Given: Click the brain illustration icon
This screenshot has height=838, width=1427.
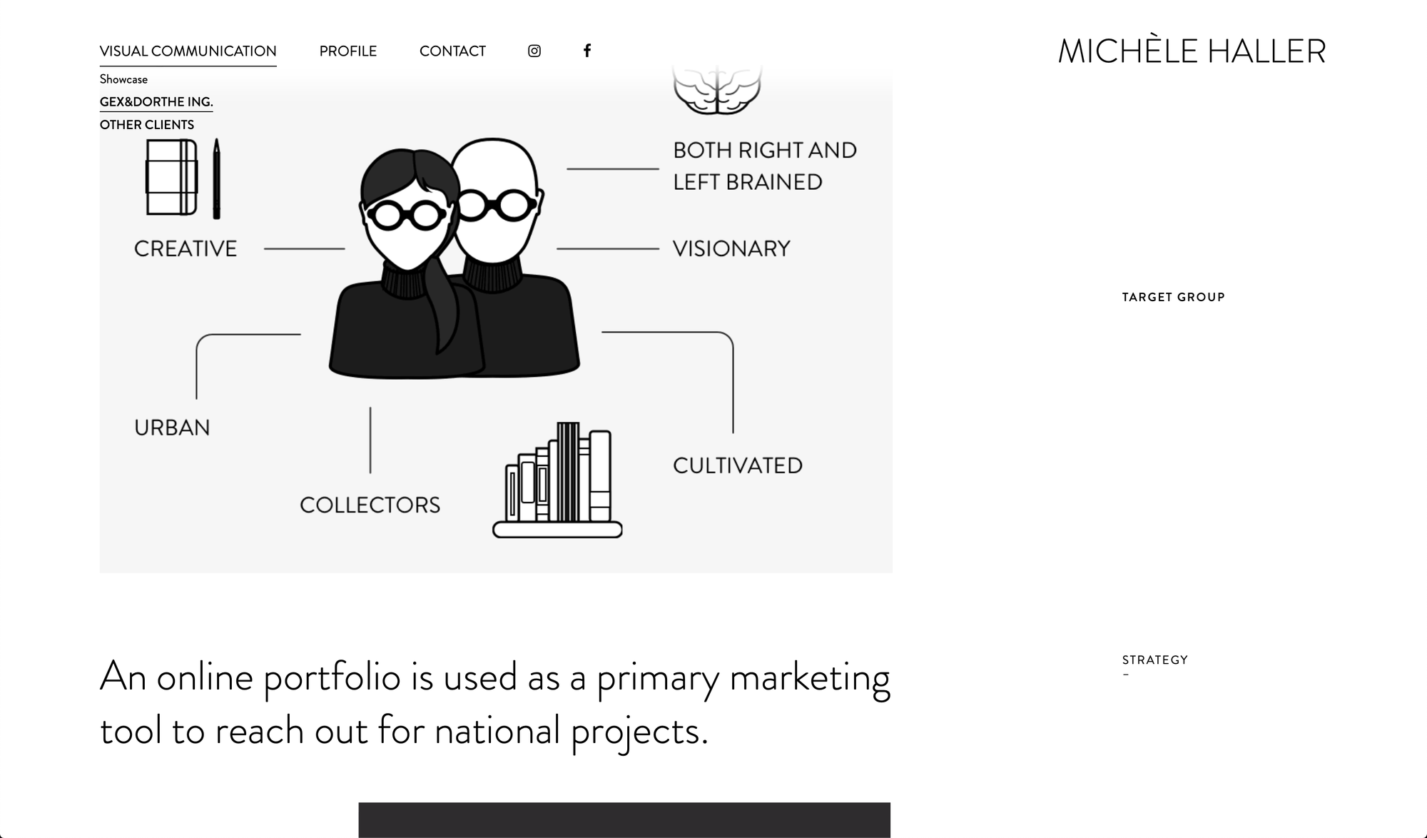Looking at the screenshot, I should click(717, 90).
